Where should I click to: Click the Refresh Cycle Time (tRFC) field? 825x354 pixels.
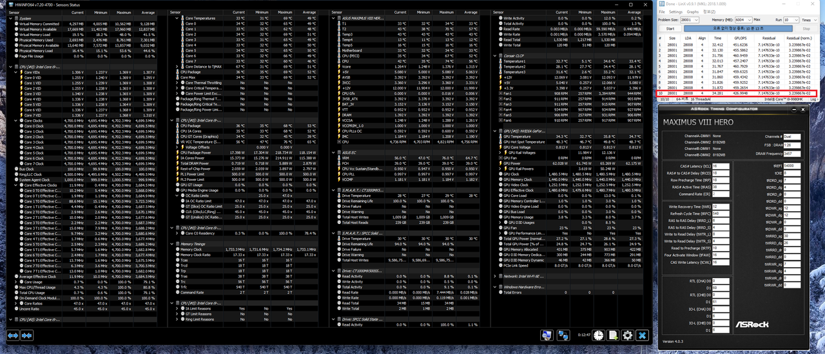coord(721,214)
